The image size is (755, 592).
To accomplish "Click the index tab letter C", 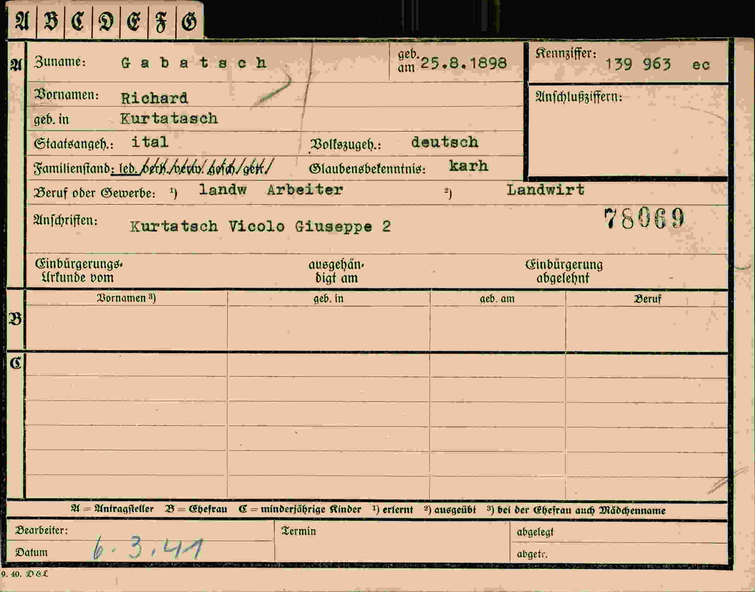I will 78,21.
